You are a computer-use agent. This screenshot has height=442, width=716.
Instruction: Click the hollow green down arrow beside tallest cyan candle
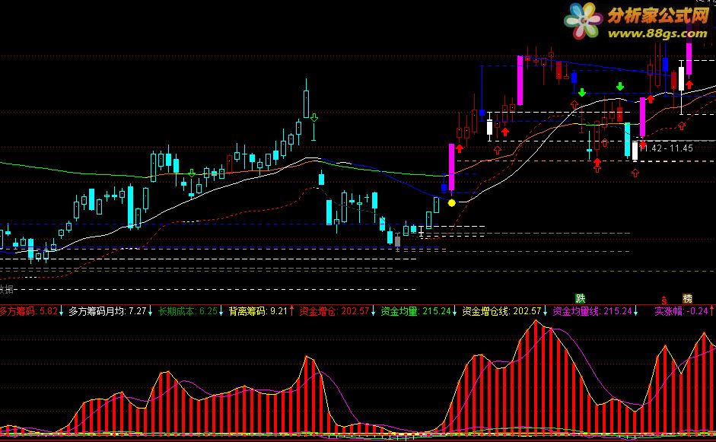coord(314,118)
